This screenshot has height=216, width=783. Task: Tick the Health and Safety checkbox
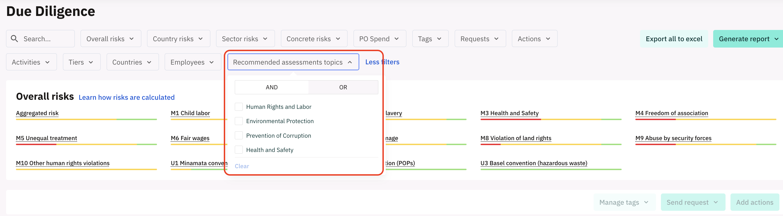coord(239,150)
